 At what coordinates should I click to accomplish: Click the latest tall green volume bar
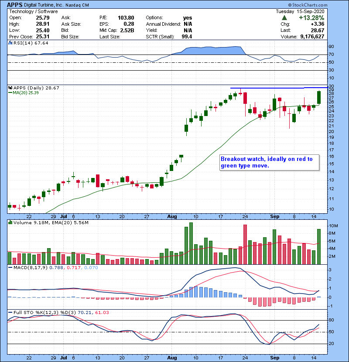(x=319, y=246)
